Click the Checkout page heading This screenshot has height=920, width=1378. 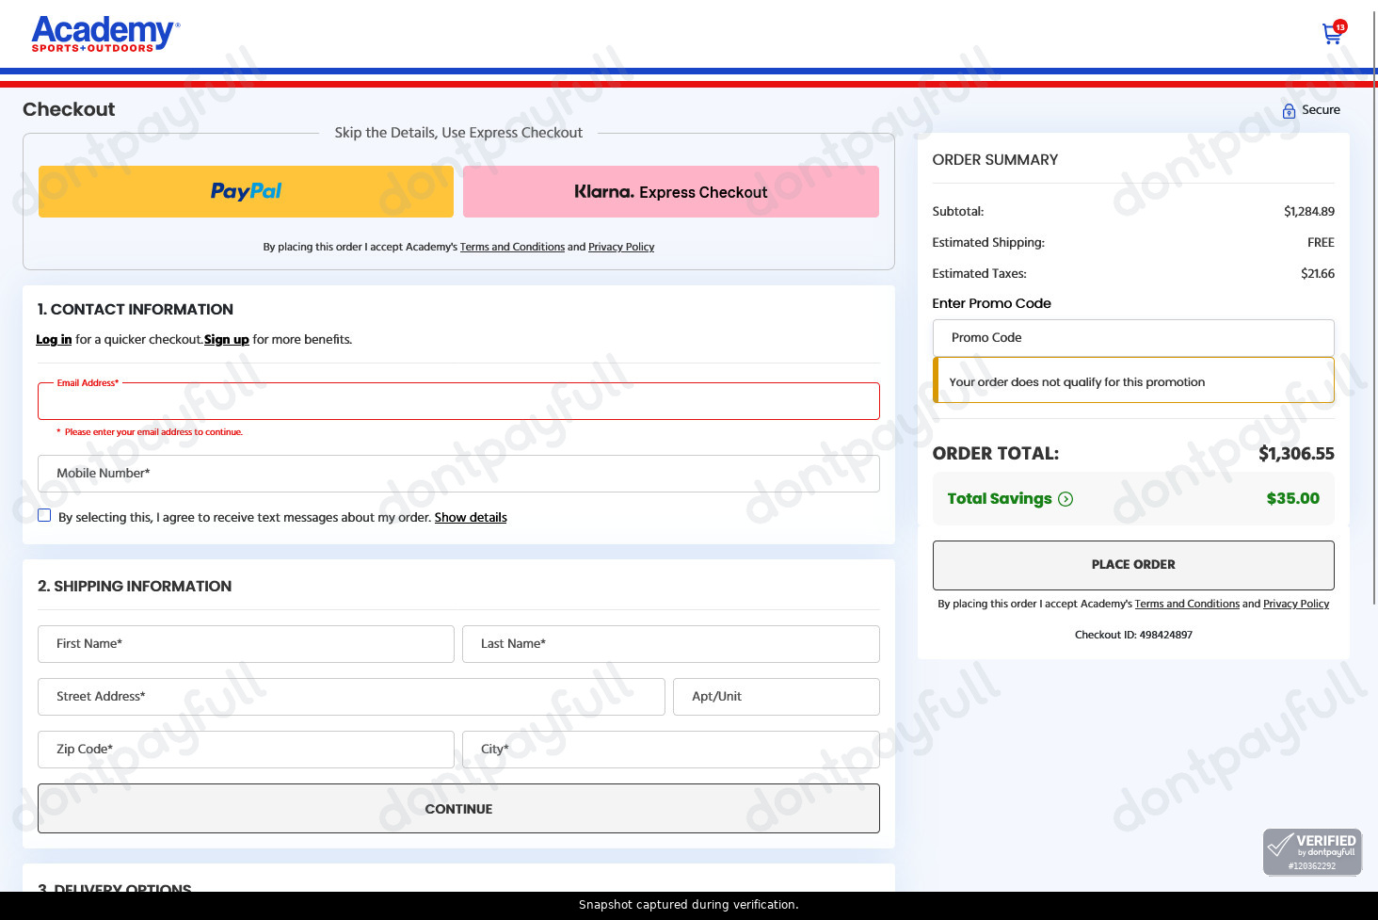69,109
